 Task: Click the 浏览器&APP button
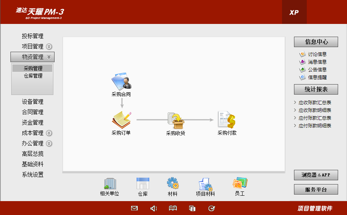tap(316, 175)
